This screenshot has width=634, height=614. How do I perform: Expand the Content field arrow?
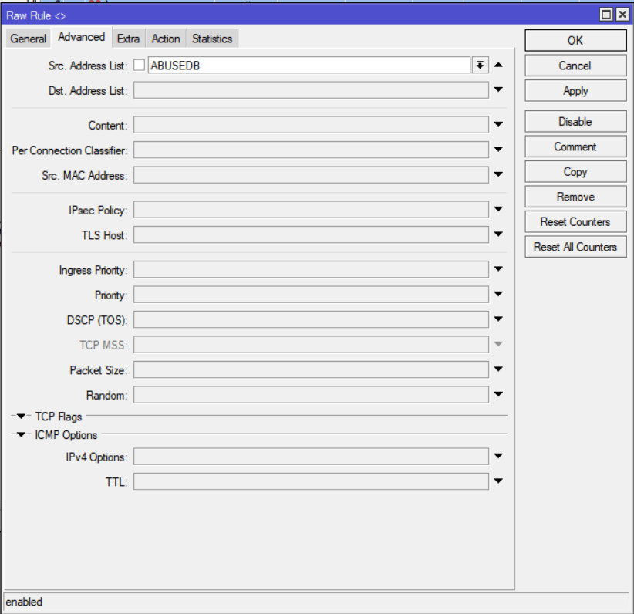click(x=498, y=125)
